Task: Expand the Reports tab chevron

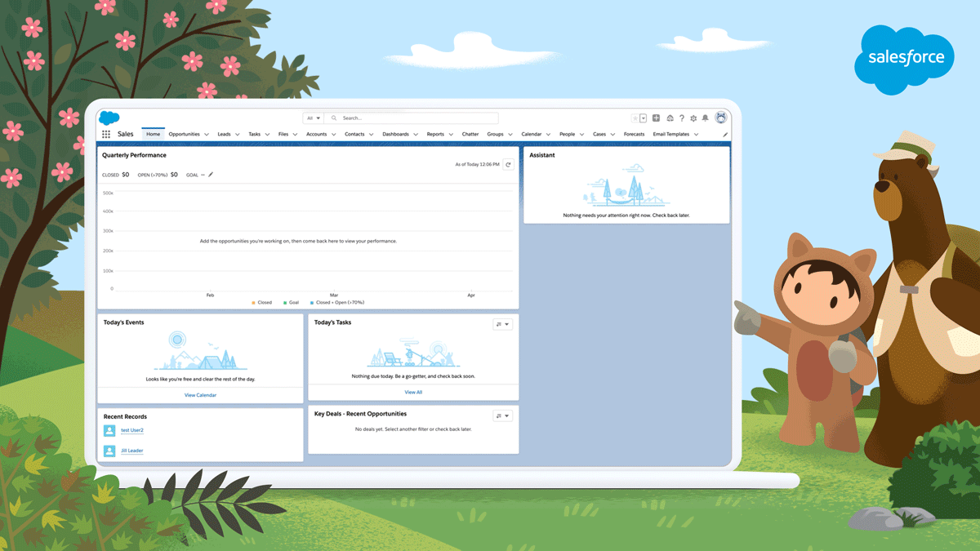Action: click(x=451, y=135)
